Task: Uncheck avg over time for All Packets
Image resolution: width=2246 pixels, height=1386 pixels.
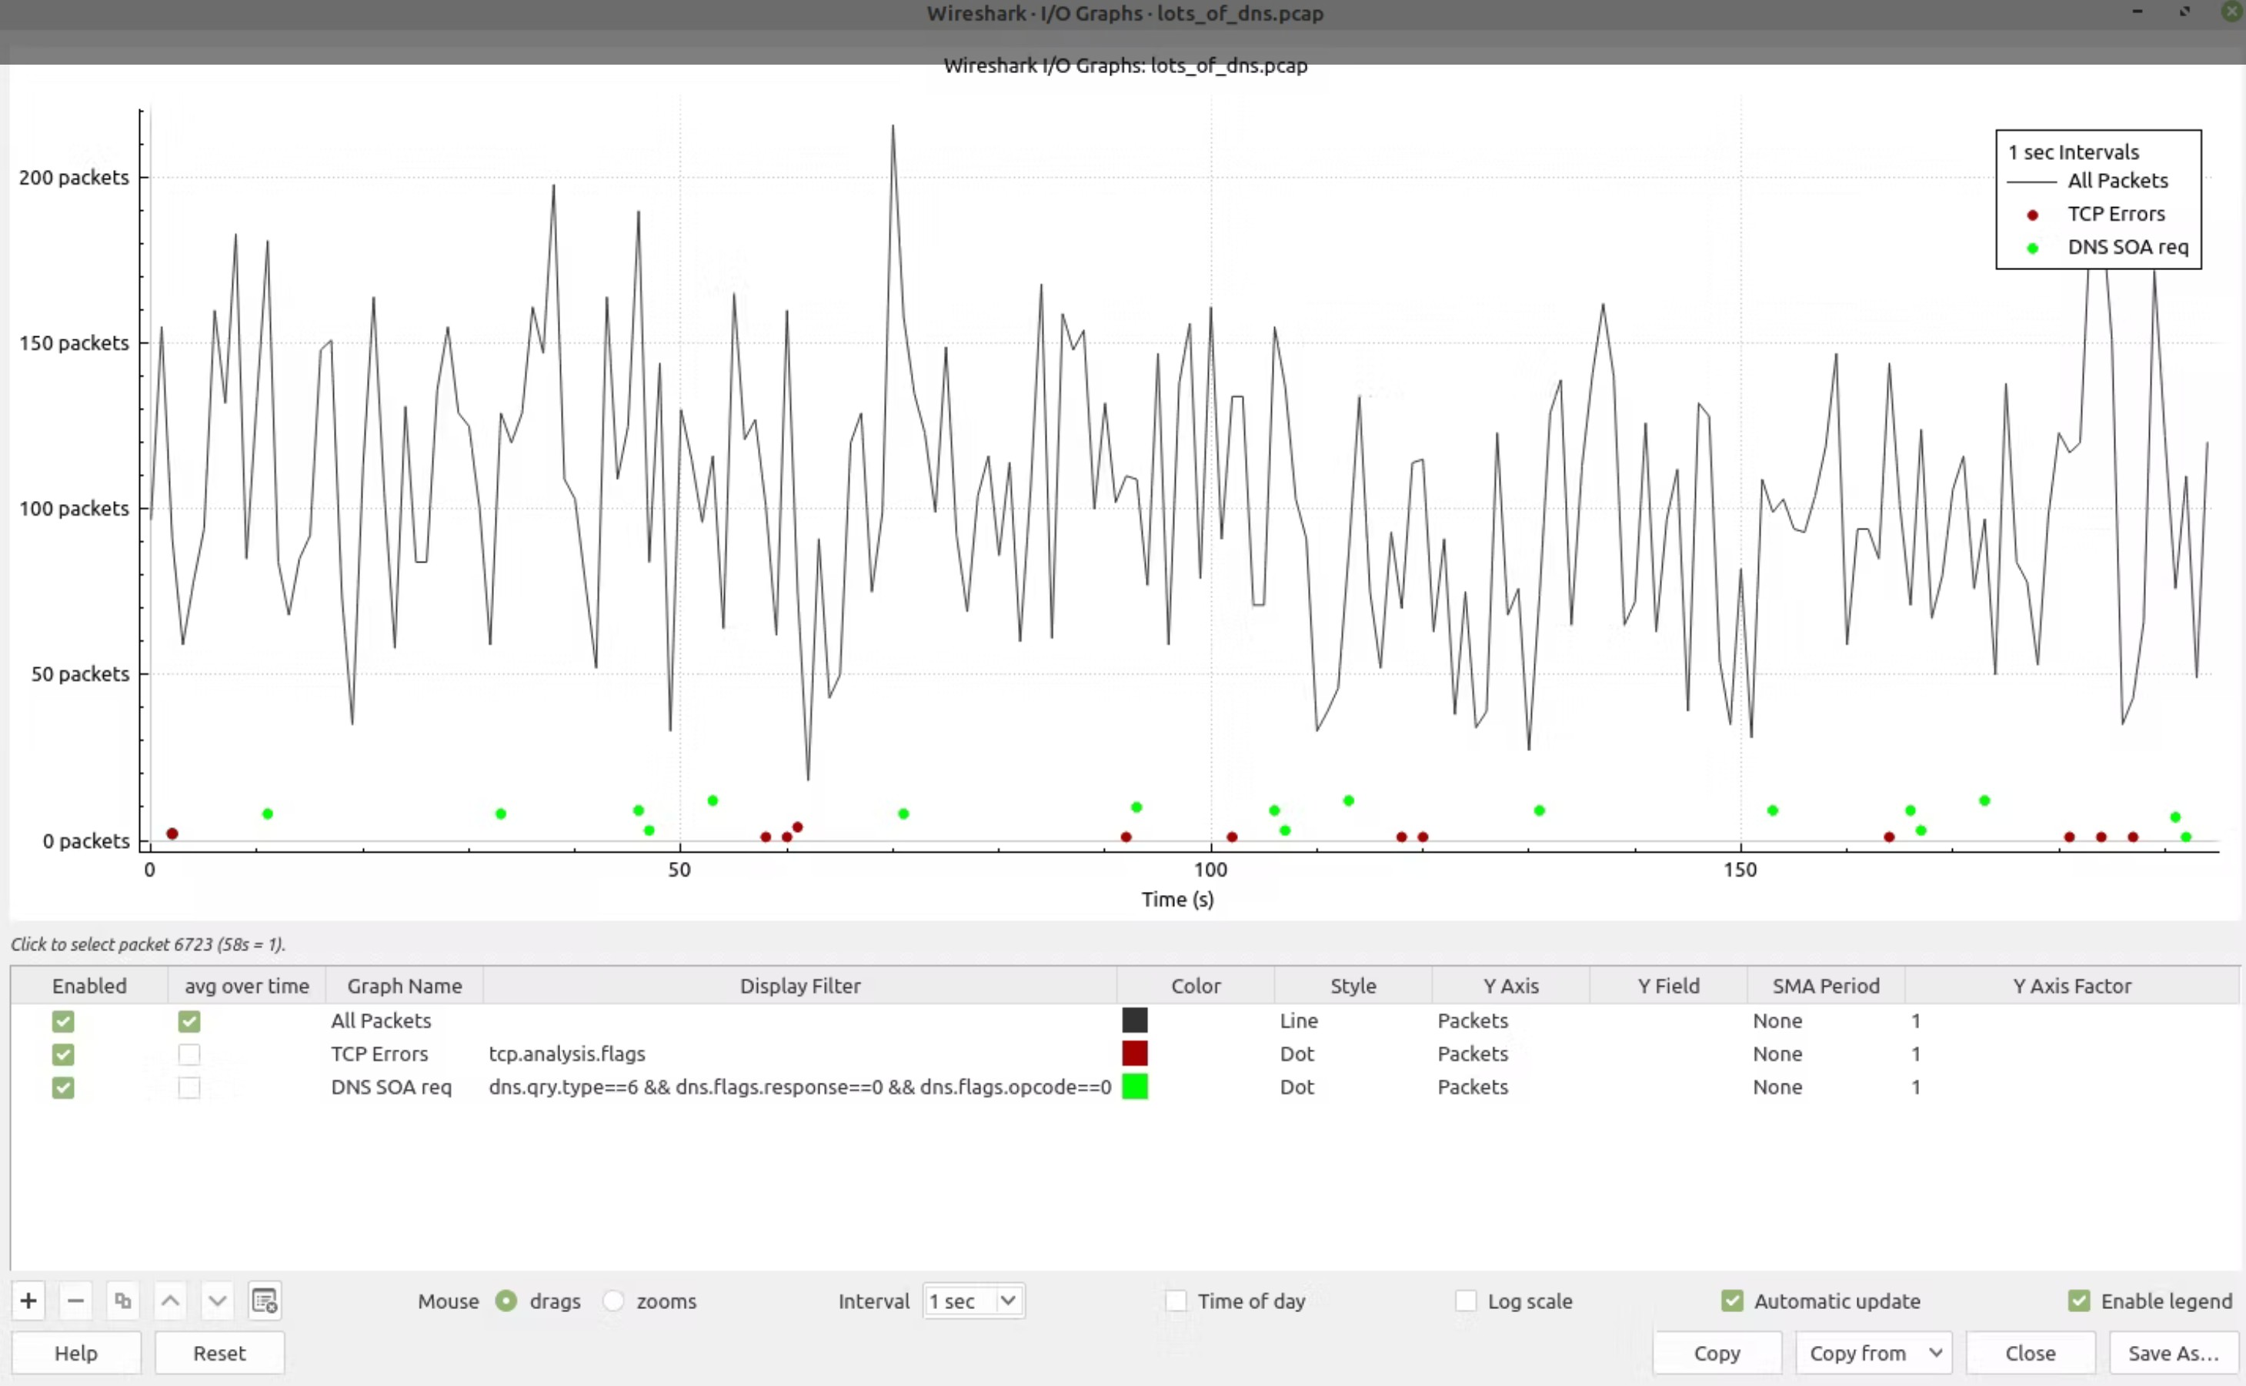Action: pos(190,1020)
